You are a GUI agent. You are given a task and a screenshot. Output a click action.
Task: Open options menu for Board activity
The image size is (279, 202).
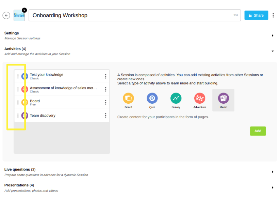point(105,102)
